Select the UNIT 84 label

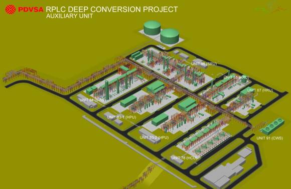click(92, 100)
